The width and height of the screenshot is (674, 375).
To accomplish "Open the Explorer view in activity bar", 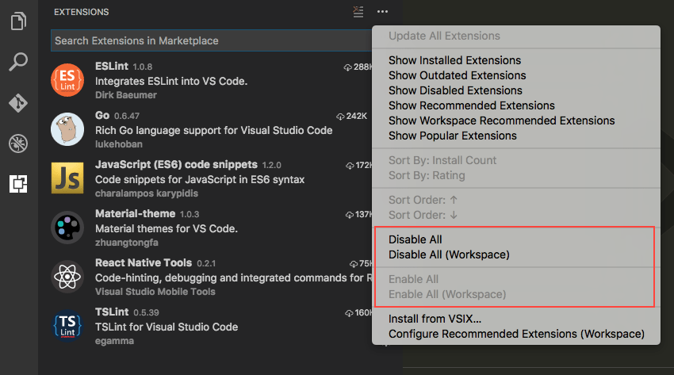I will 18,21.
